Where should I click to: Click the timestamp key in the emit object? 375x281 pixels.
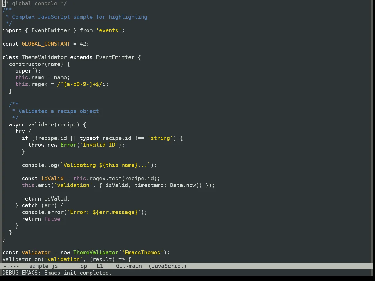point(149,185)
